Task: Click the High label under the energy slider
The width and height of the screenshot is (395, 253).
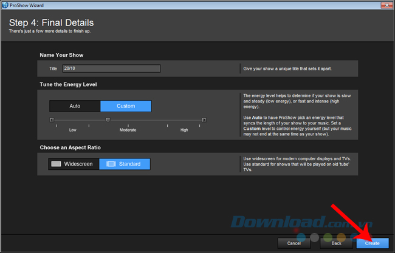Action: [184, 130]
